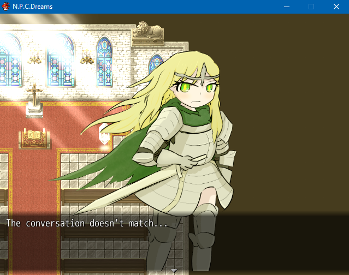Click the cross statue on the pedestal

34,100
